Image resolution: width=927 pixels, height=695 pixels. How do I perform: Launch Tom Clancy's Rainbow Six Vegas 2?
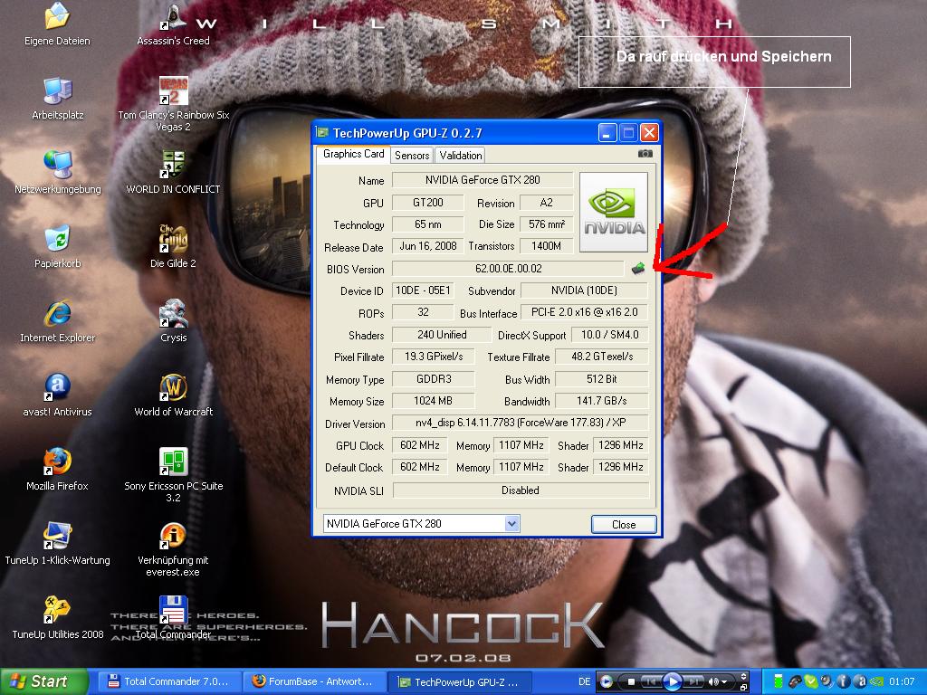pyautogui.click(x=173, y=103)
